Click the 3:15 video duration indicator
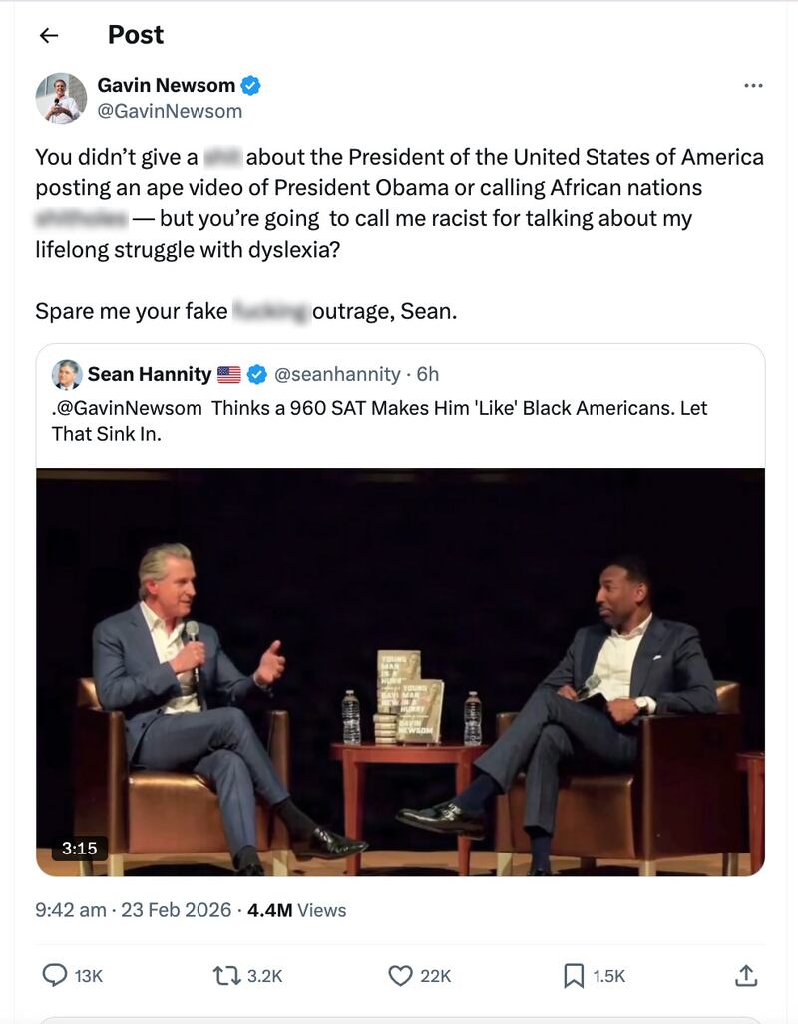This screenshot has height=1024, width=798. (x=80, y=847)
